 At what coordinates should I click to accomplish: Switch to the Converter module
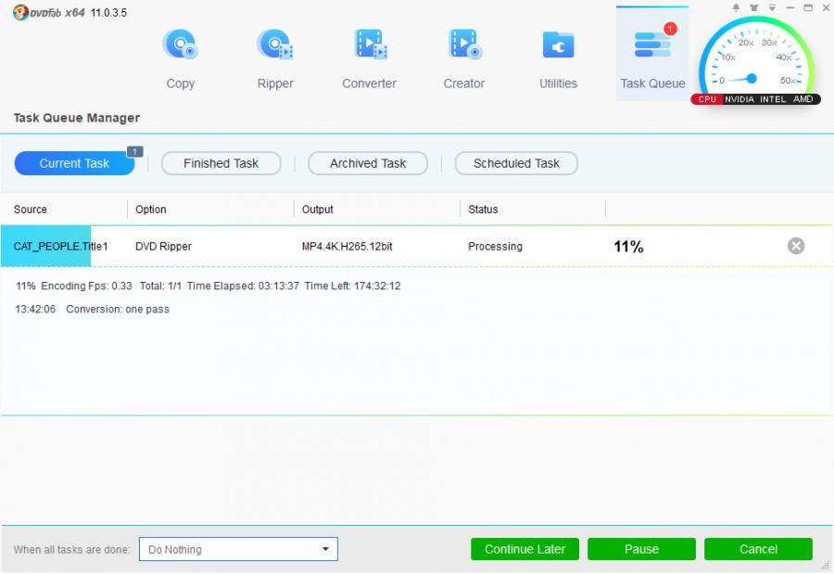click(x=369, y=58)
